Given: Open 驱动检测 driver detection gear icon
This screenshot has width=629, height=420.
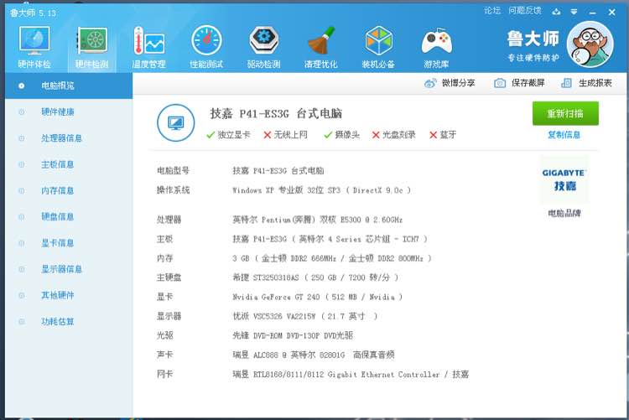Looking at the screenshot, I should click(x=264, y=40).
